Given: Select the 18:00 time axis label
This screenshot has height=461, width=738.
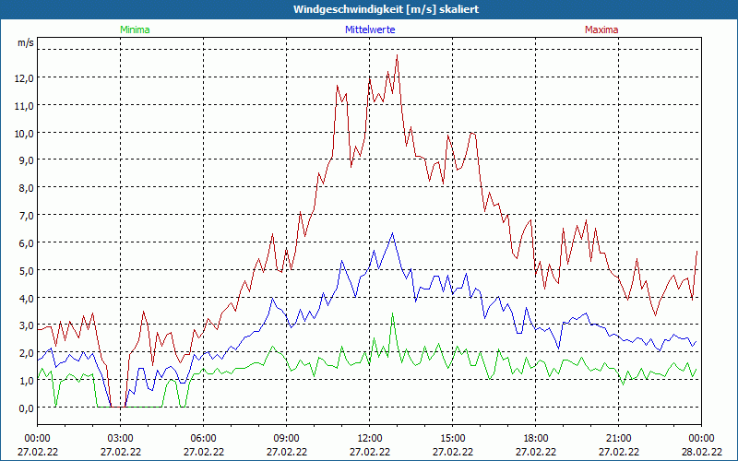Looking at the screenshot, I should (x=536, y=438).
